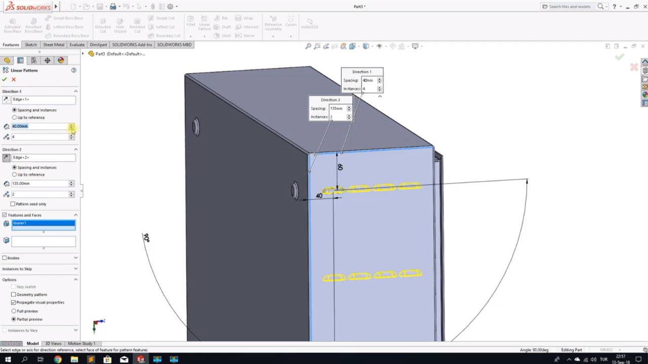Image resolution: width=648 pixels, height=364 pixels.
Task: Expand the Instances to Skip section
Action: [x=75, y=269]
